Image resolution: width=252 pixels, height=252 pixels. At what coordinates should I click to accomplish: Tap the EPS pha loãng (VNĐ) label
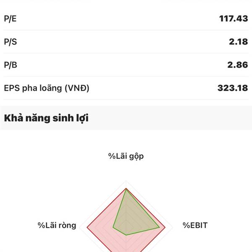[x=47, y=88]
